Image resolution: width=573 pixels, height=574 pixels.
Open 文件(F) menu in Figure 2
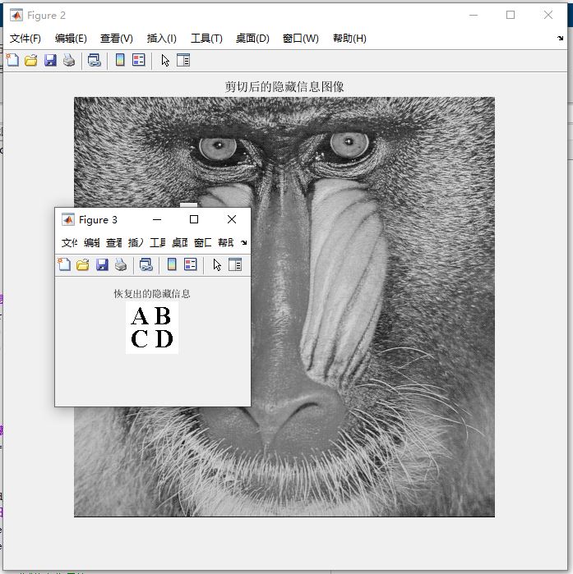click(25, 39)
